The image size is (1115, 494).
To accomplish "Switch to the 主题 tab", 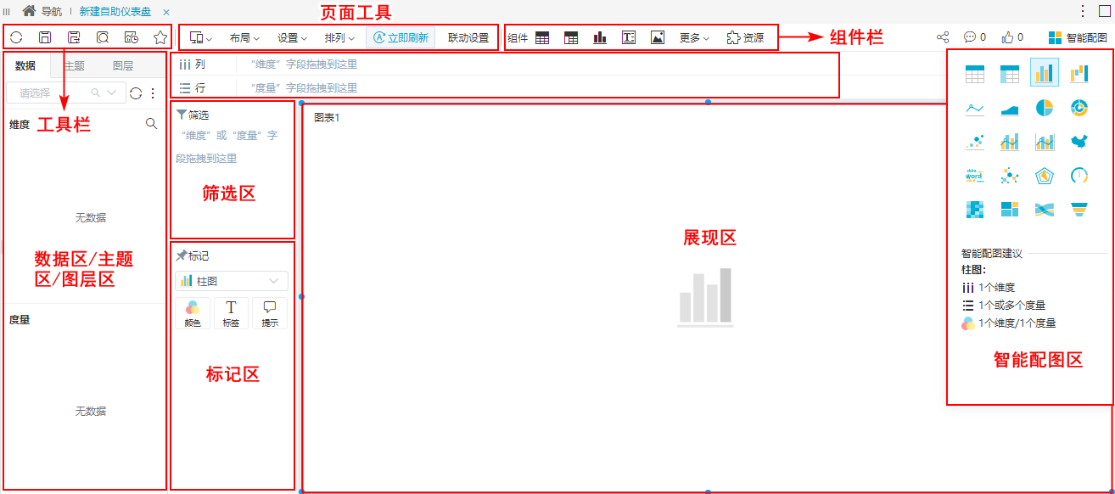I will coord(74,65).
